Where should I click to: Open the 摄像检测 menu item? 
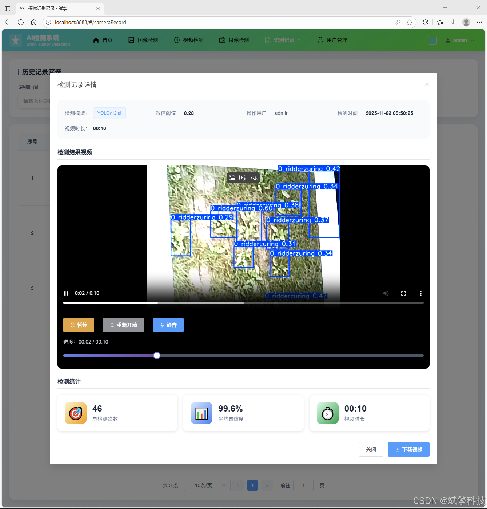click(x=234, y=40)
